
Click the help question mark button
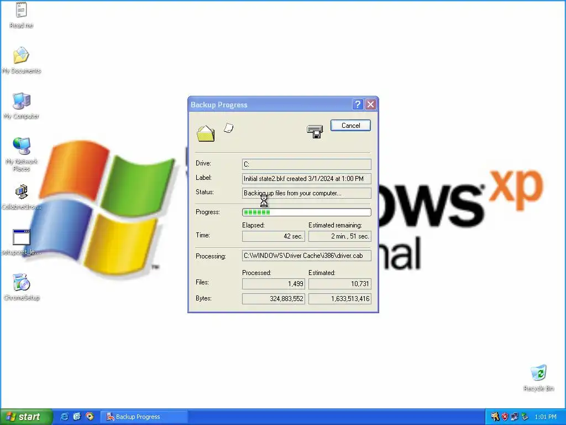pos(358,105)
